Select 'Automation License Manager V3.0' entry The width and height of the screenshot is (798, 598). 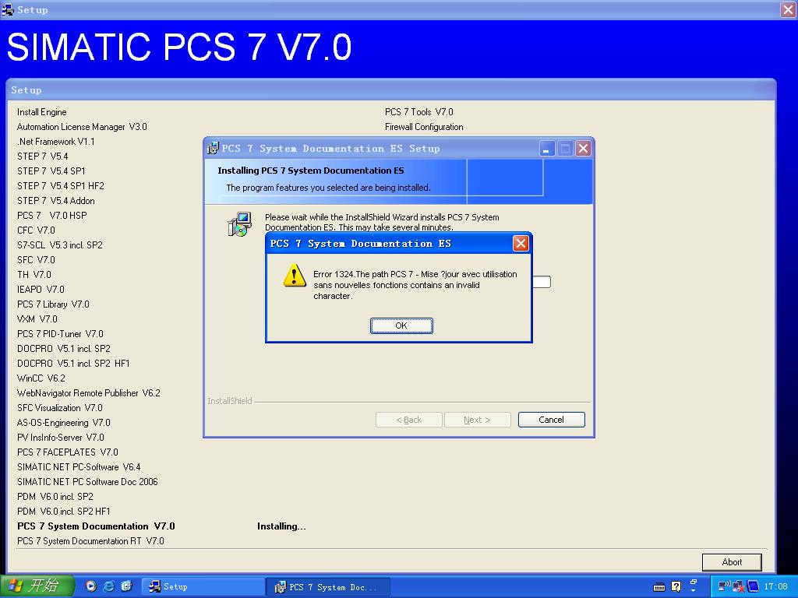82,127
